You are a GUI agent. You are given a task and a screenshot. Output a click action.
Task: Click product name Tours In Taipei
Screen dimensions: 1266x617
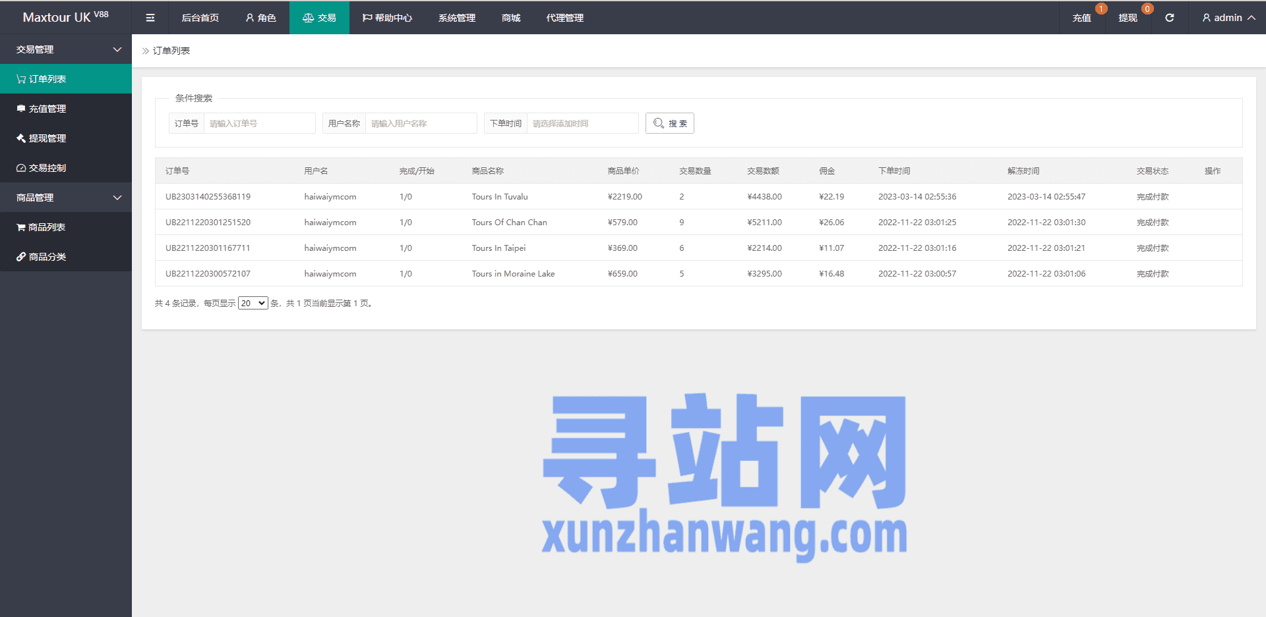coord(498,248)
